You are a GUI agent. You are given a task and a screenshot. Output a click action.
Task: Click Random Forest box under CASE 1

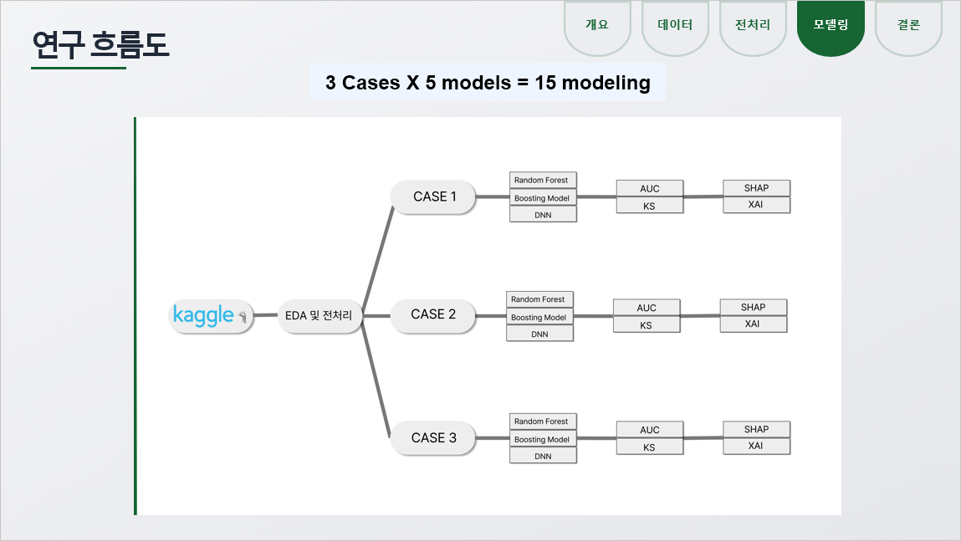541,180
